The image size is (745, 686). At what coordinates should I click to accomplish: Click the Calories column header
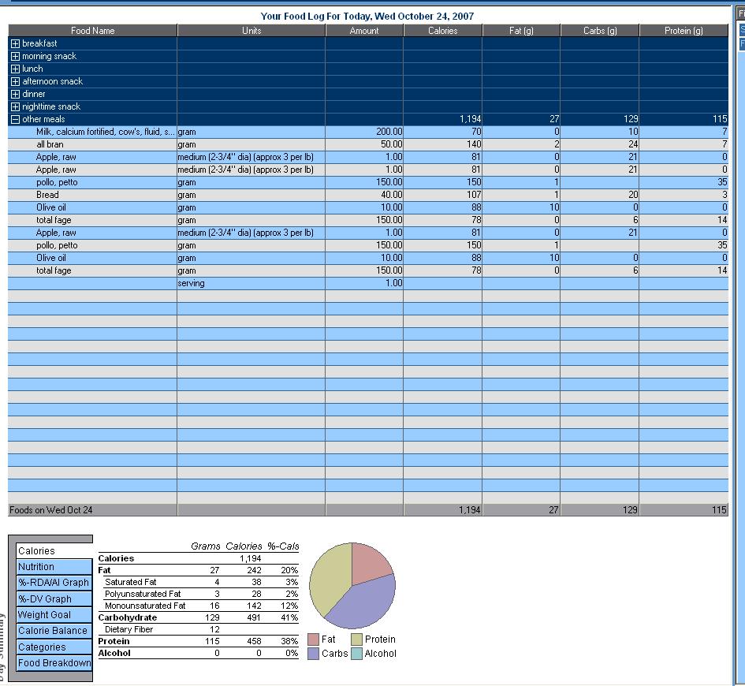click(x=442, y=31)
